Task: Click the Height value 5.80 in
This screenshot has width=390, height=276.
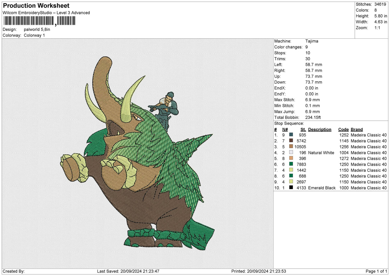Action: click(x=381, y=16)
